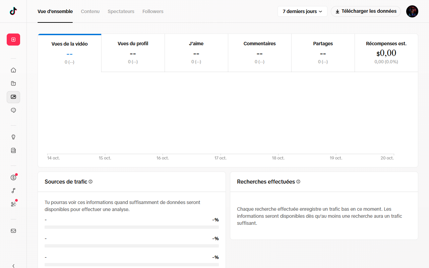Select the J'aime metric card

pyautogui.click(x=196, y=53)
